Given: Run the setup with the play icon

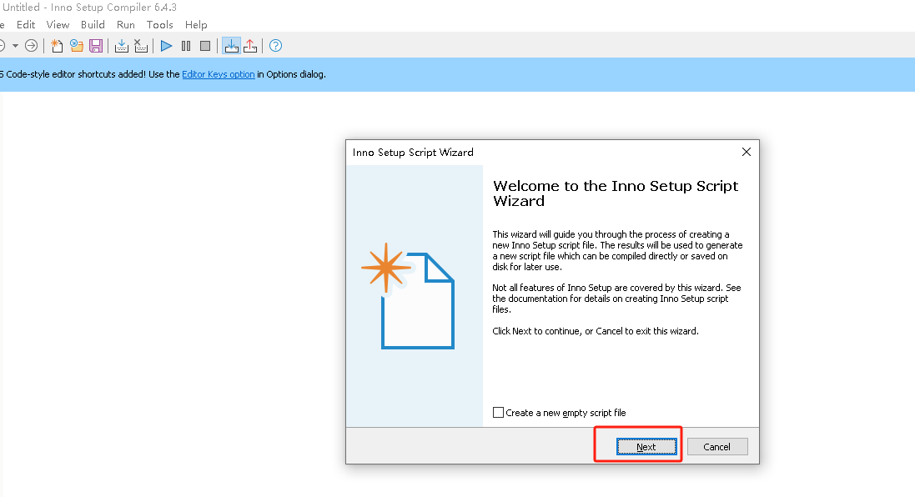Looking at the screenshot, I should pos(165,46).
